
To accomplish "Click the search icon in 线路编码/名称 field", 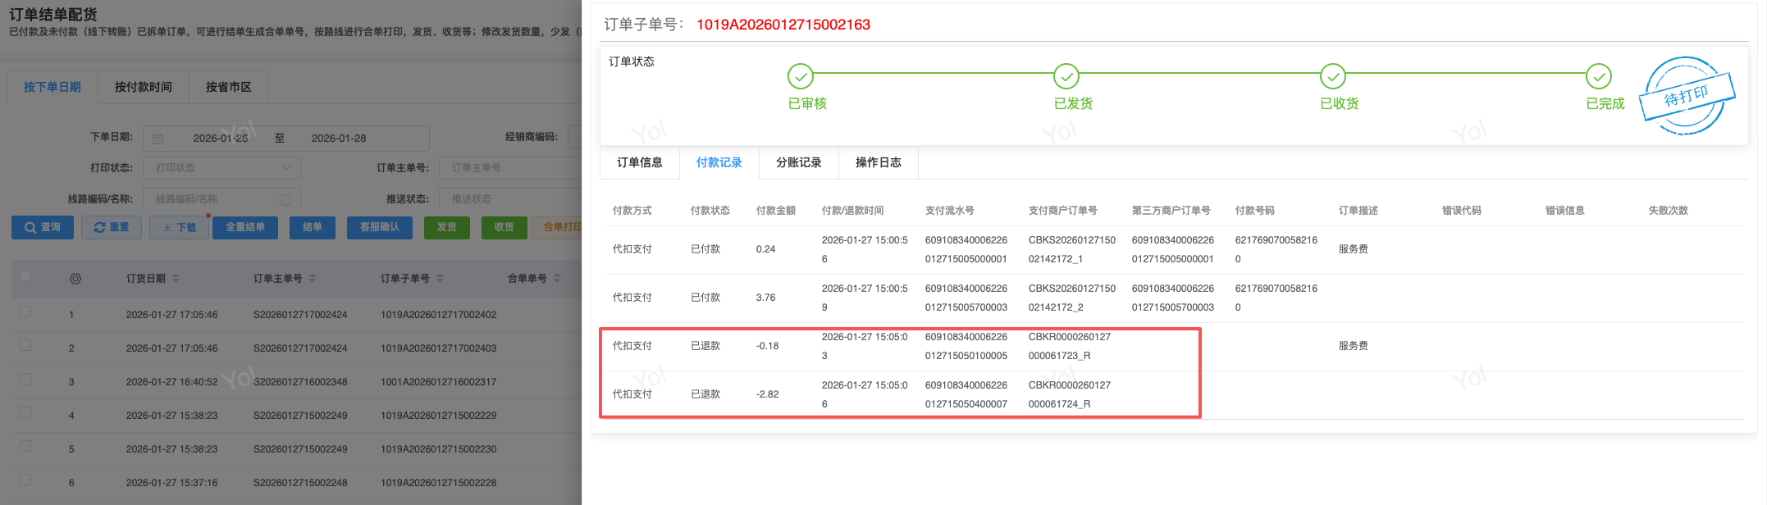I will (285, 199).
